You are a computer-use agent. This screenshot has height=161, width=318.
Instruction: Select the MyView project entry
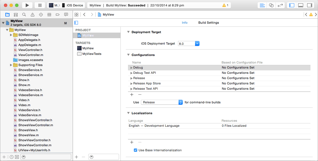tap(97, 35)
